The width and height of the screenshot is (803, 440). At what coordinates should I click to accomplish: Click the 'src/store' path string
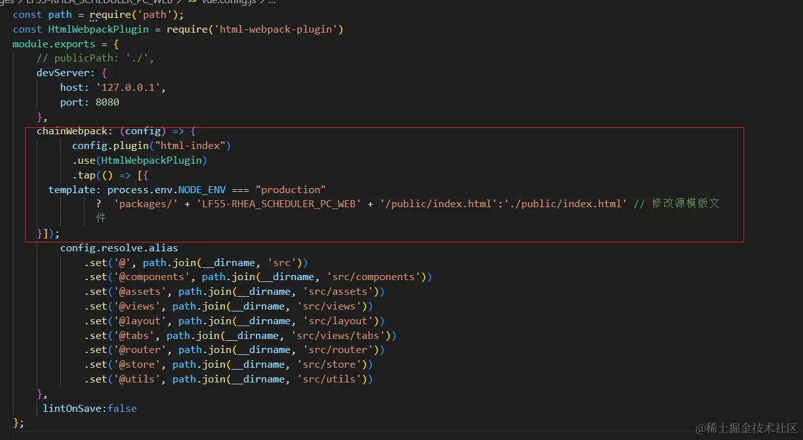point(330,365)
